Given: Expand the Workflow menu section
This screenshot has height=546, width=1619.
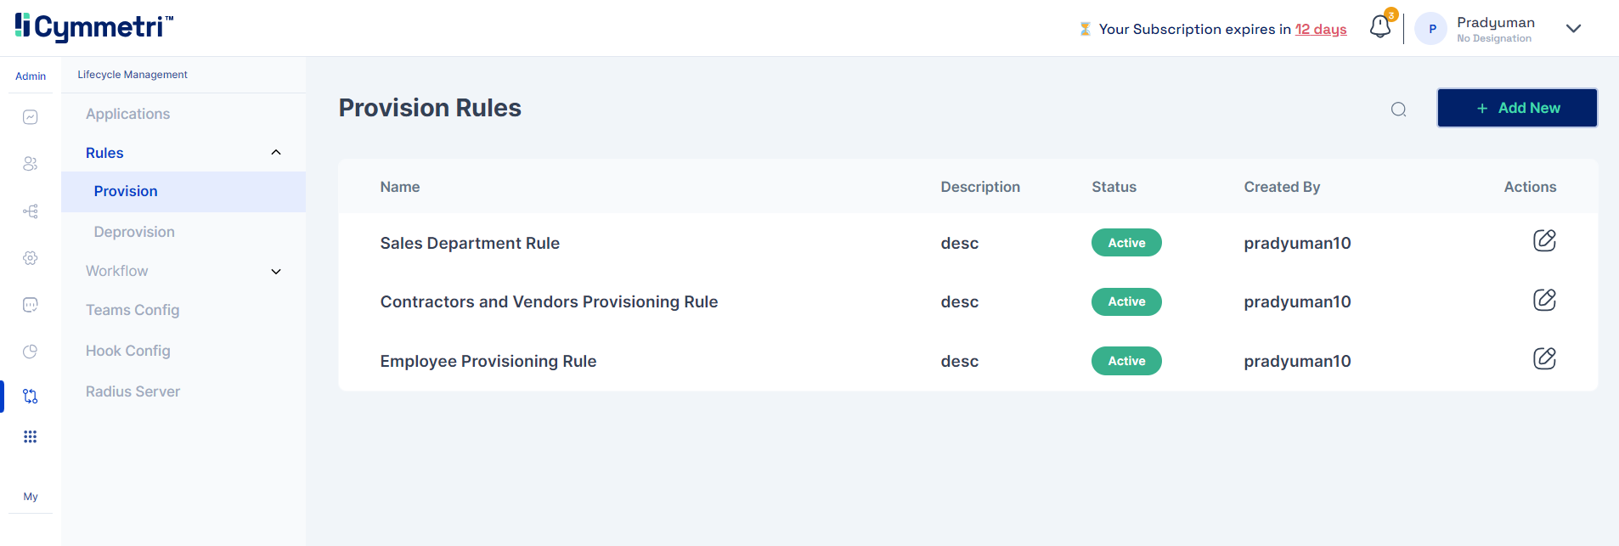Looking at the screenshot, I should tap(275, 272).
